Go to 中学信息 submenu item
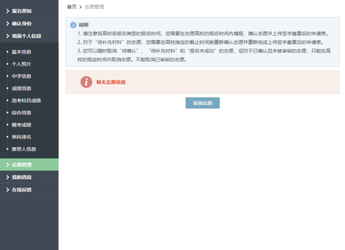Screen dimensions: 345x250 [x=21, y=76]
